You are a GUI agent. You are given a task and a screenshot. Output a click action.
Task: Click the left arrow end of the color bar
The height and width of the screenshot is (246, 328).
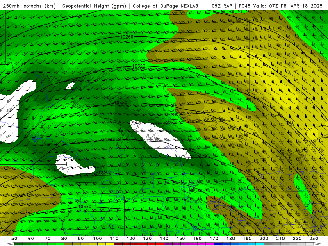(10, 244)
